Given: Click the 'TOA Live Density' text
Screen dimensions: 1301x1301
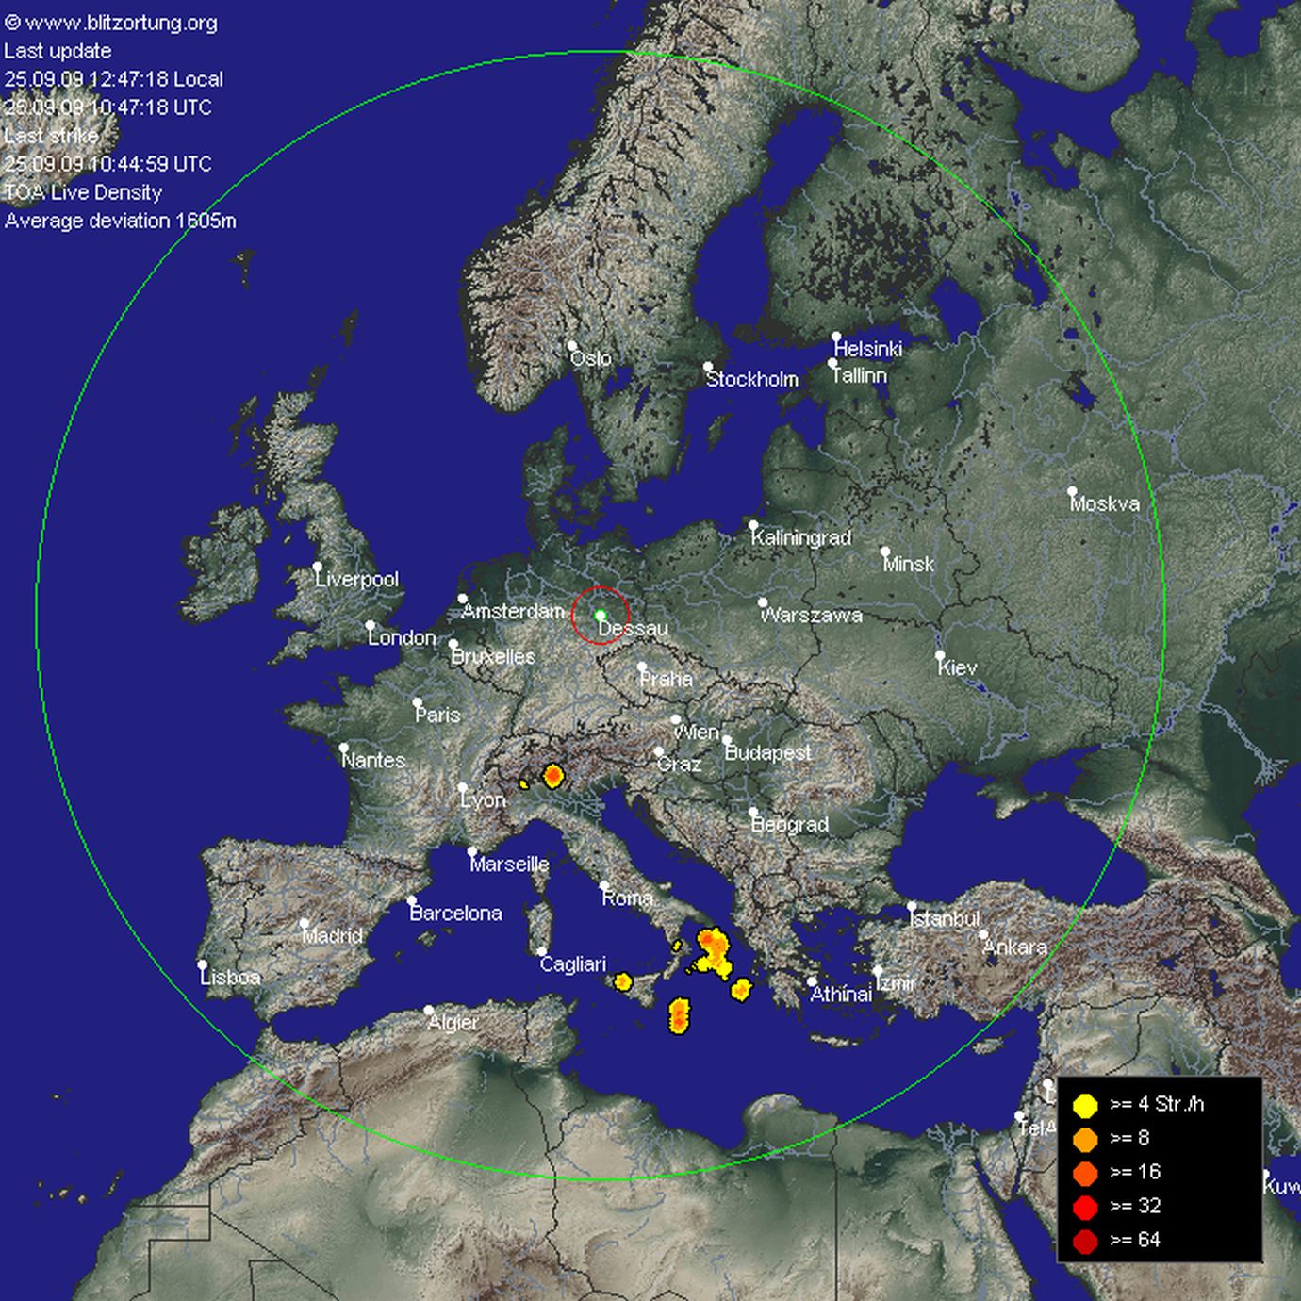Looking at the screenshot, I should pos(83,192).
